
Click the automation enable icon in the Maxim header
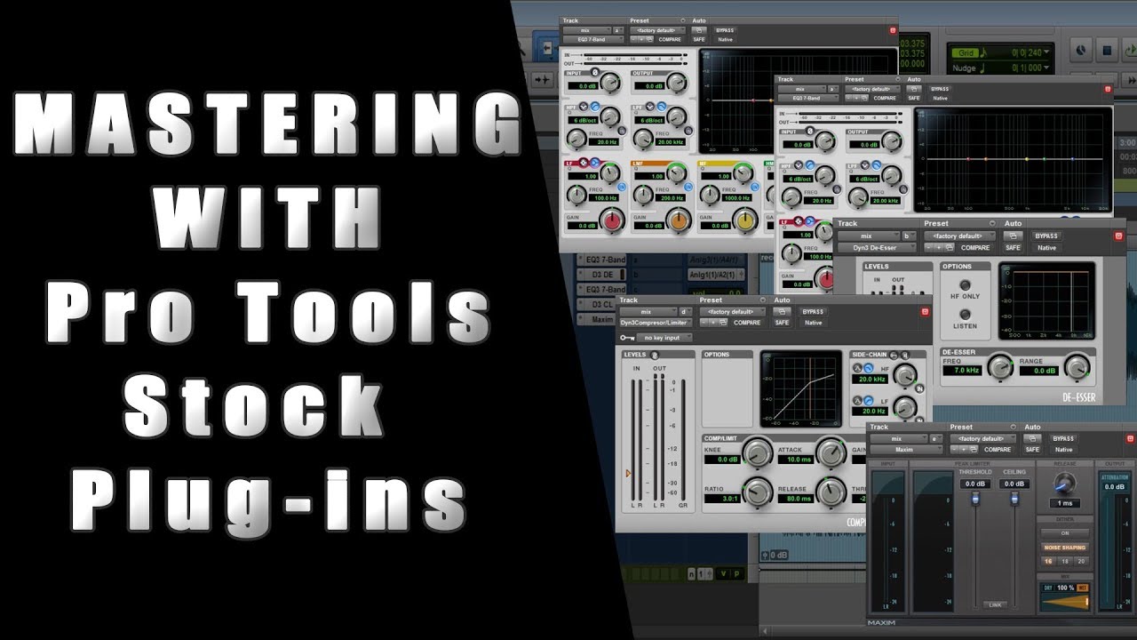1033,438
